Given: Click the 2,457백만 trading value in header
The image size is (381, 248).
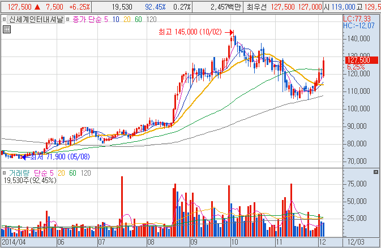Looking at the screenshot, I should [x=226, y=7].
